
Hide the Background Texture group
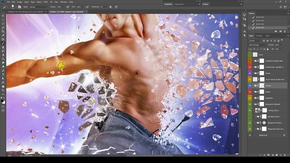[x=250, y=123]
